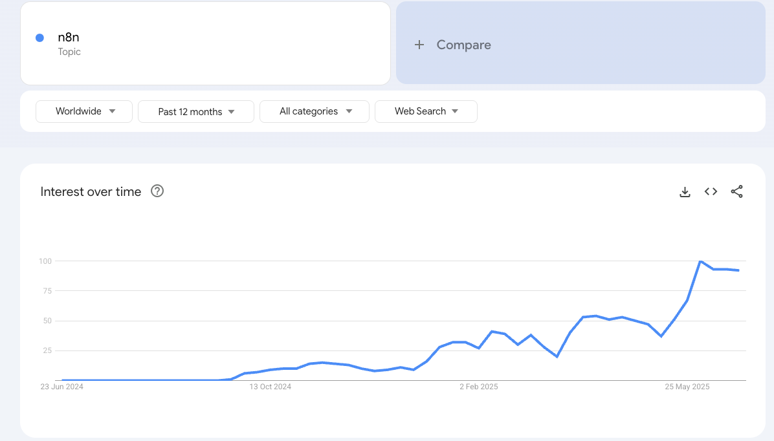Click the plus icon beside Compare

(419, 45)
